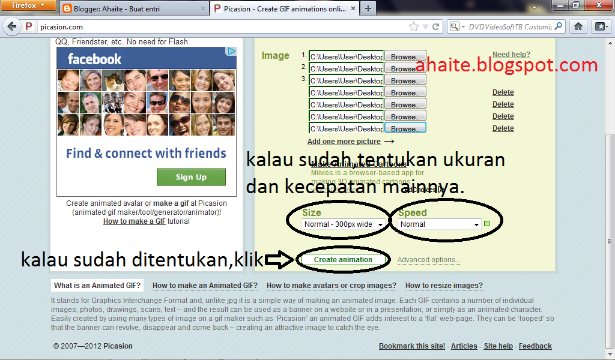
Task: Open the Need help? link
Action: point(511,55)
